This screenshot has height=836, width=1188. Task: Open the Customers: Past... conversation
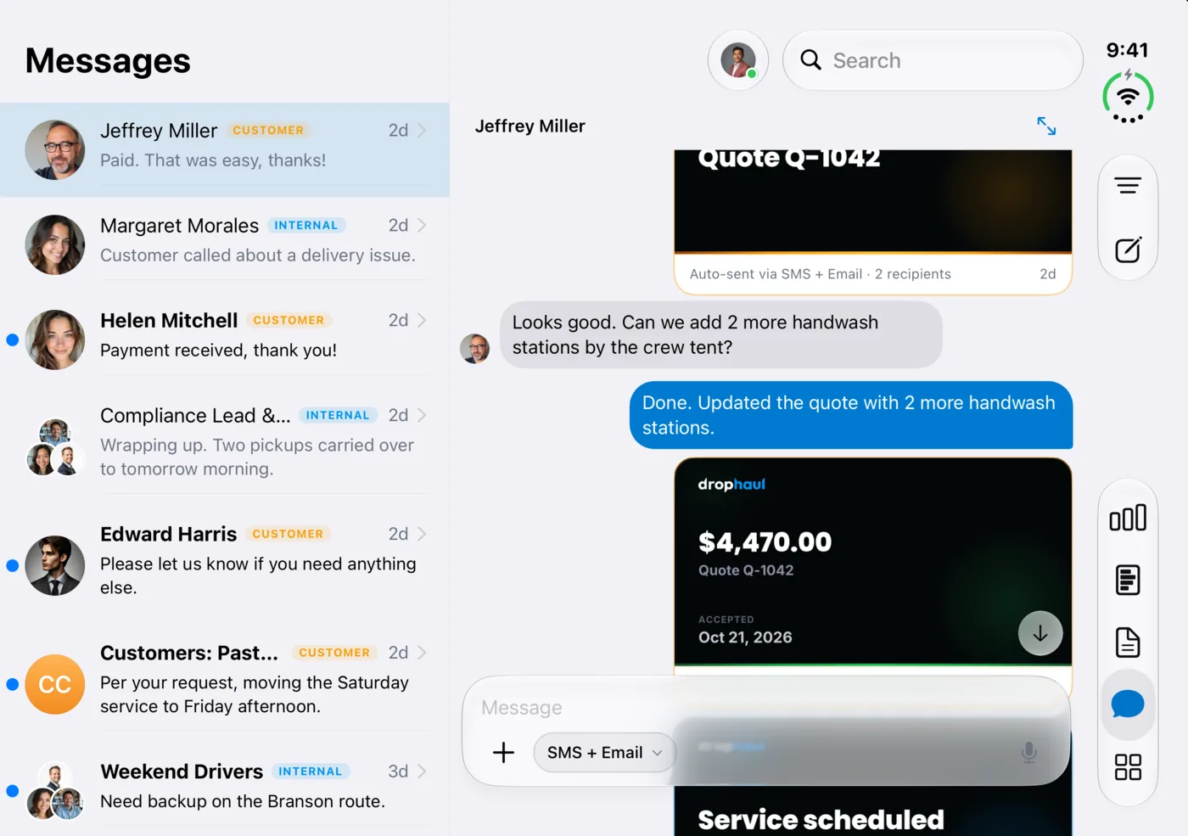(225, 682)
